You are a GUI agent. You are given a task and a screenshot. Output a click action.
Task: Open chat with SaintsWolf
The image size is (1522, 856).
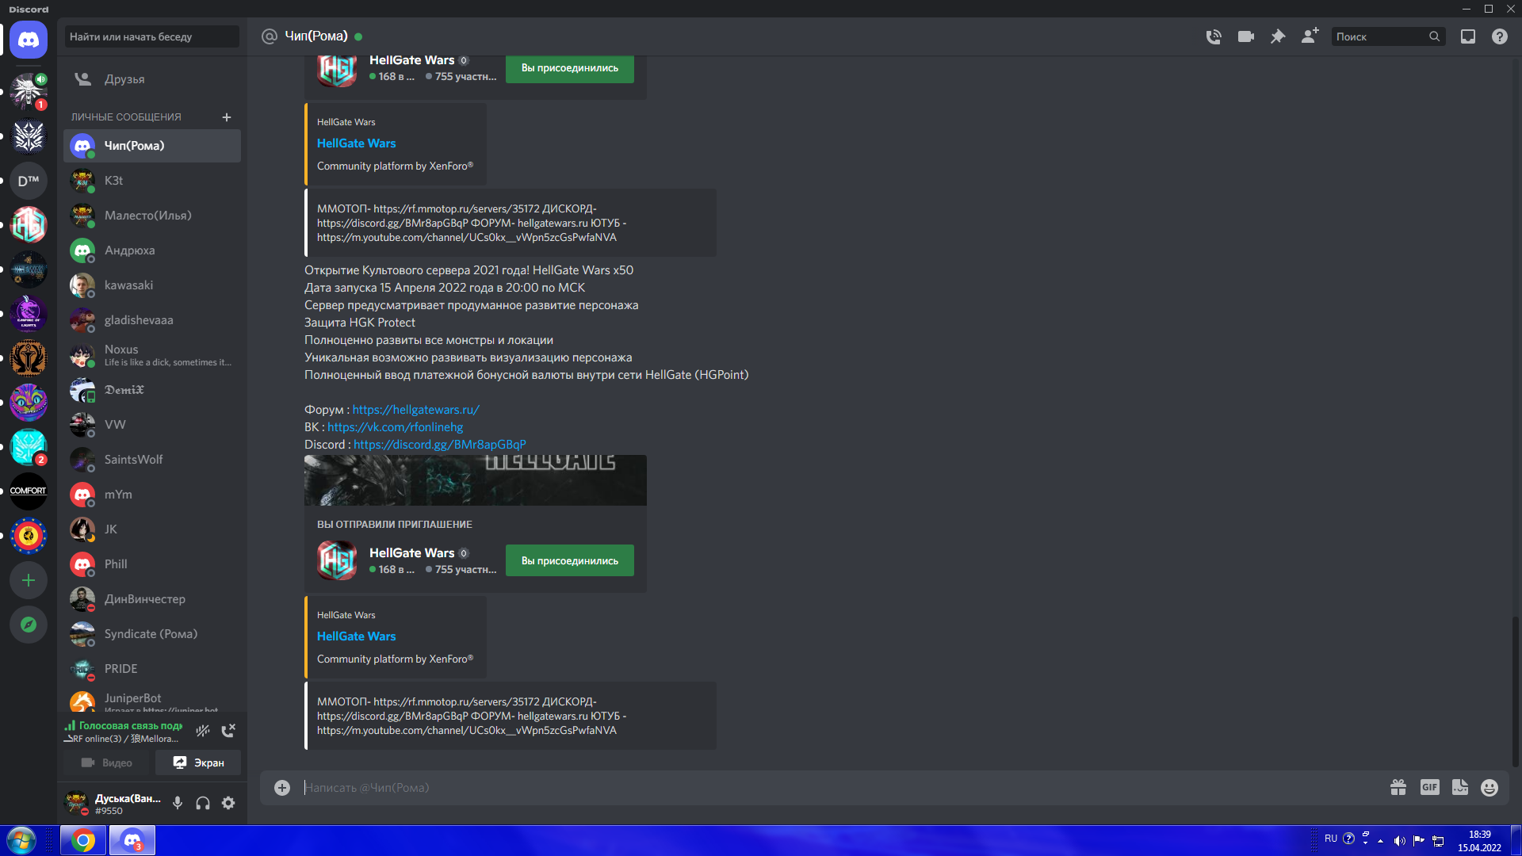tap(152, 460)
